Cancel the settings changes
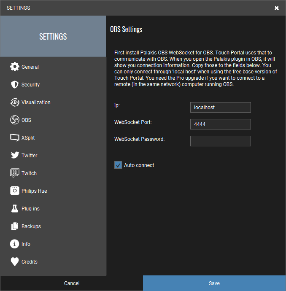 72,283
